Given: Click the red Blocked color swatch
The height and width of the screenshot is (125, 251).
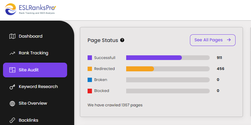Looking at the screenshot, I should [90, 91].
